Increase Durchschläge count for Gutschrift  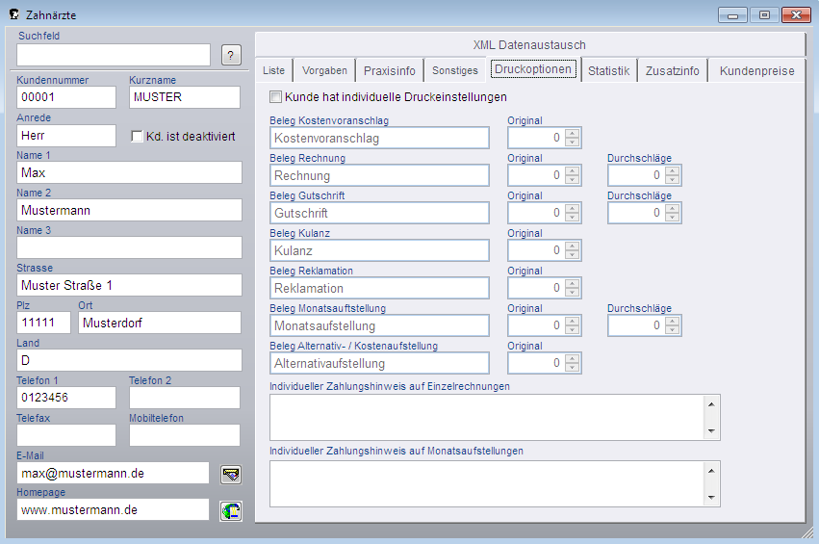[673, 209]
